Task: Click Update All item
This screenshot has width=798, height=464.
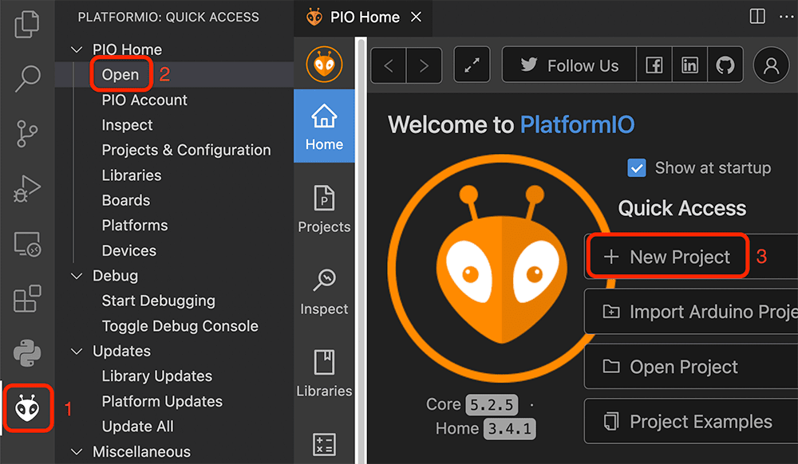Action: pos(137,427)
